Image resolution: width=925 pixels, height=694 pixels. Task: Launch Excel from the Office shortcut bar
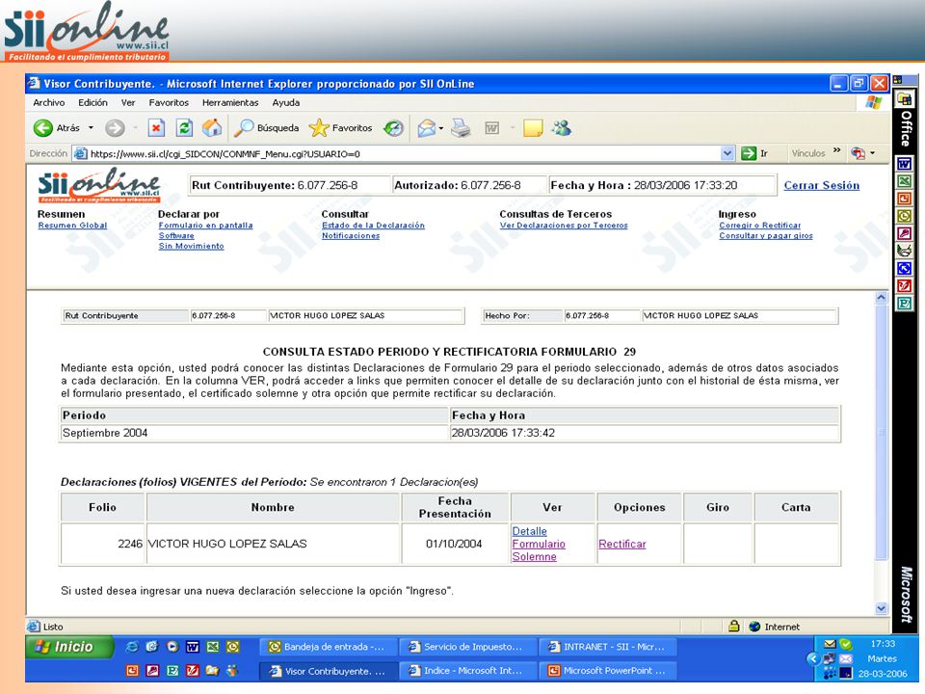[x=904, y=181]
